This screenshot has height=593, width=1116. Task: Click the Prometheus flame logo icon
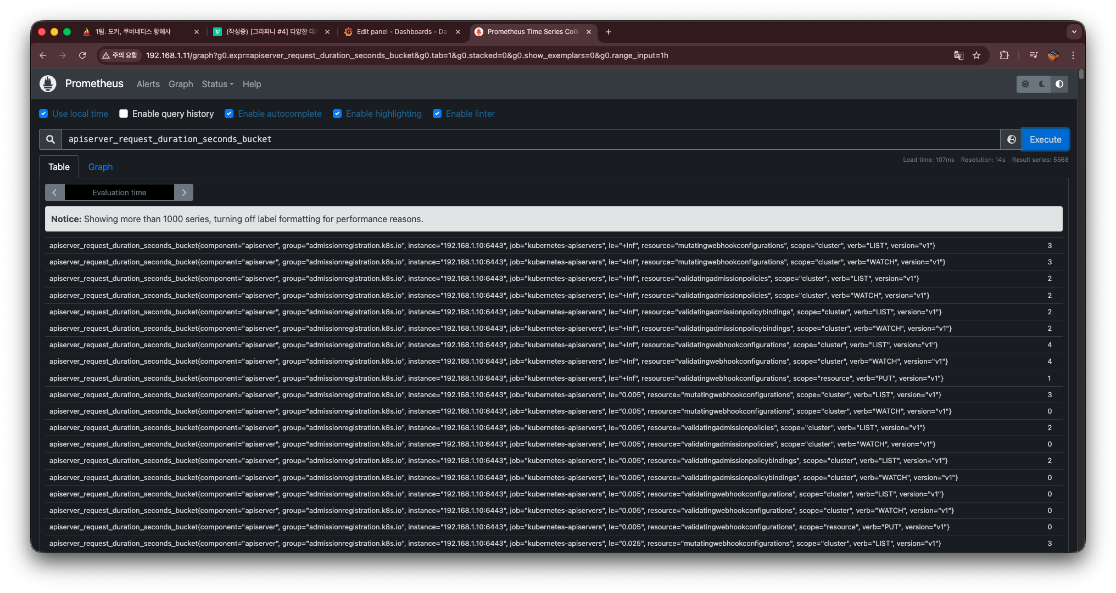(x=48, y=84)
